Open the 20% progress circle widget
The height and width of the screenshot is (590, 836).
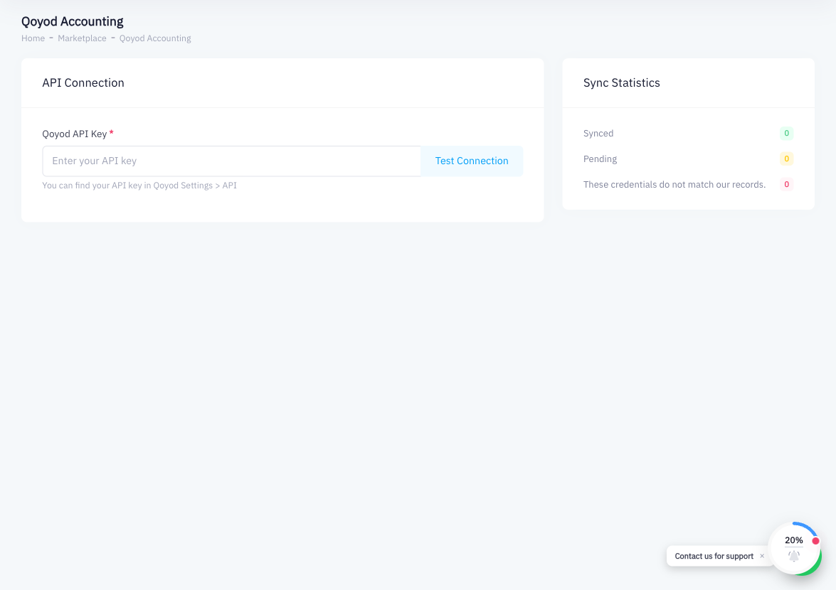(x=794, y=549)
